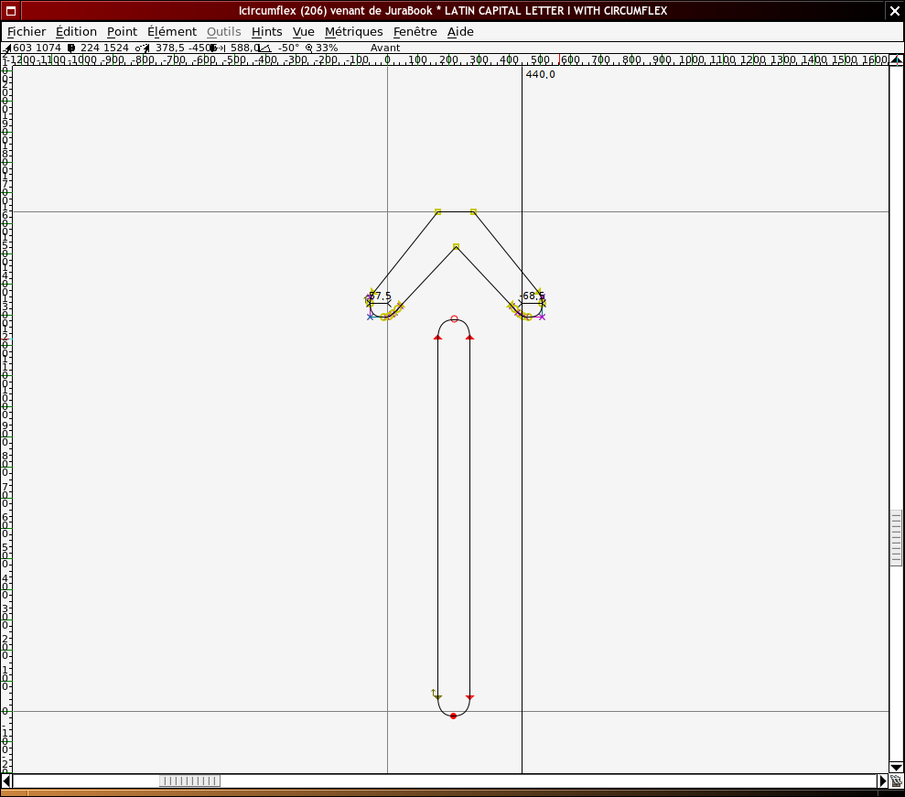The image size is (905, 797).
Task: Click the 603 1074 cursor coordinates
Action: coord(37,48)
